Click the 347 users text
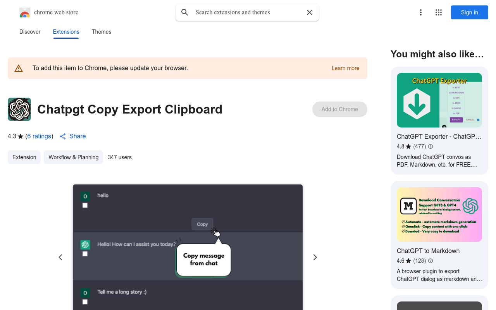Viewport: 496px width, 310px height. 120,157
